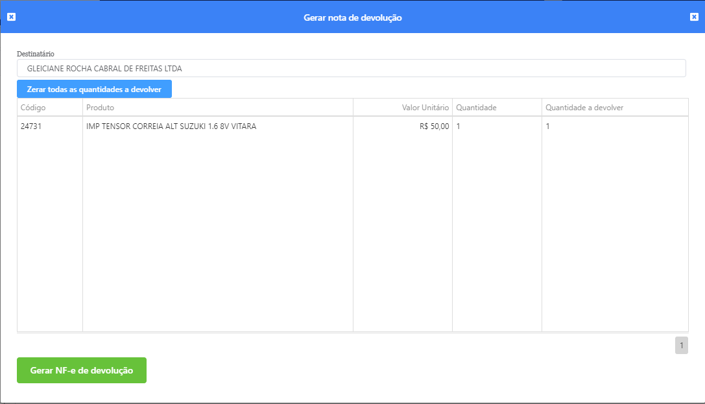Viewport: 705px width, 404px height.
Task: Sort by the Código column header
Action: pyautogui.click(x=33, y=108)
